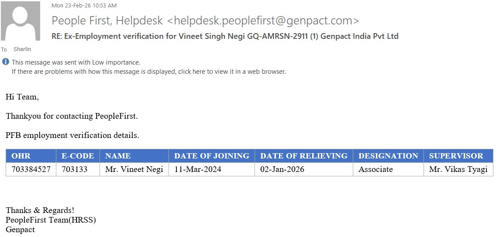Click the sender's profile avatar picture
Viewport: 503px width, 237px height.
coord(21,21)
